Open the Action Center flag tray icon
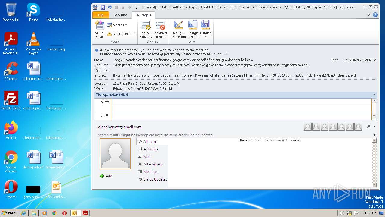 pyautogui.click(x=356, y=213)
